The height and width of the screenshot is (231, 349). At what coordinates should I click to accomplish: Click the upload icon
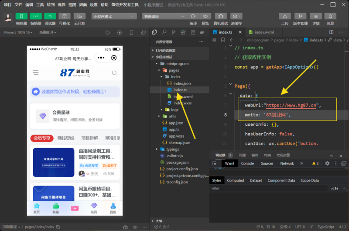pyautogui.click(x=285, y=16)
